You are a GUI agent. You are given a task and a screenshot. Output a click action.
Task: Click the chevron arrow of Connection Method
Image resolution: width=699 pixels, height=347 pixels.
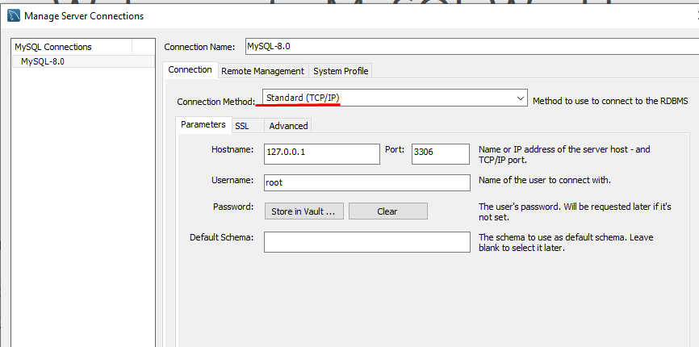tap(520, 98)
